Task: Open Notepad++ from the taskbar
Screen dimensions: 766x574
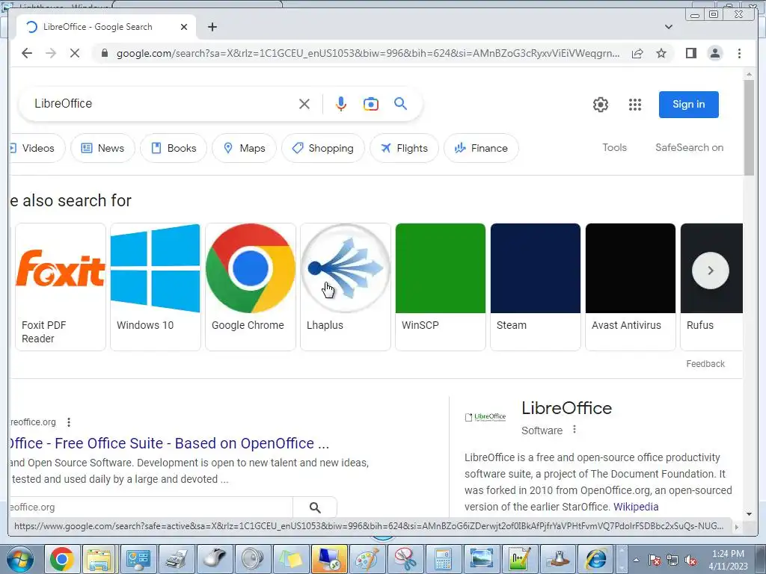Action: (519, 559)
